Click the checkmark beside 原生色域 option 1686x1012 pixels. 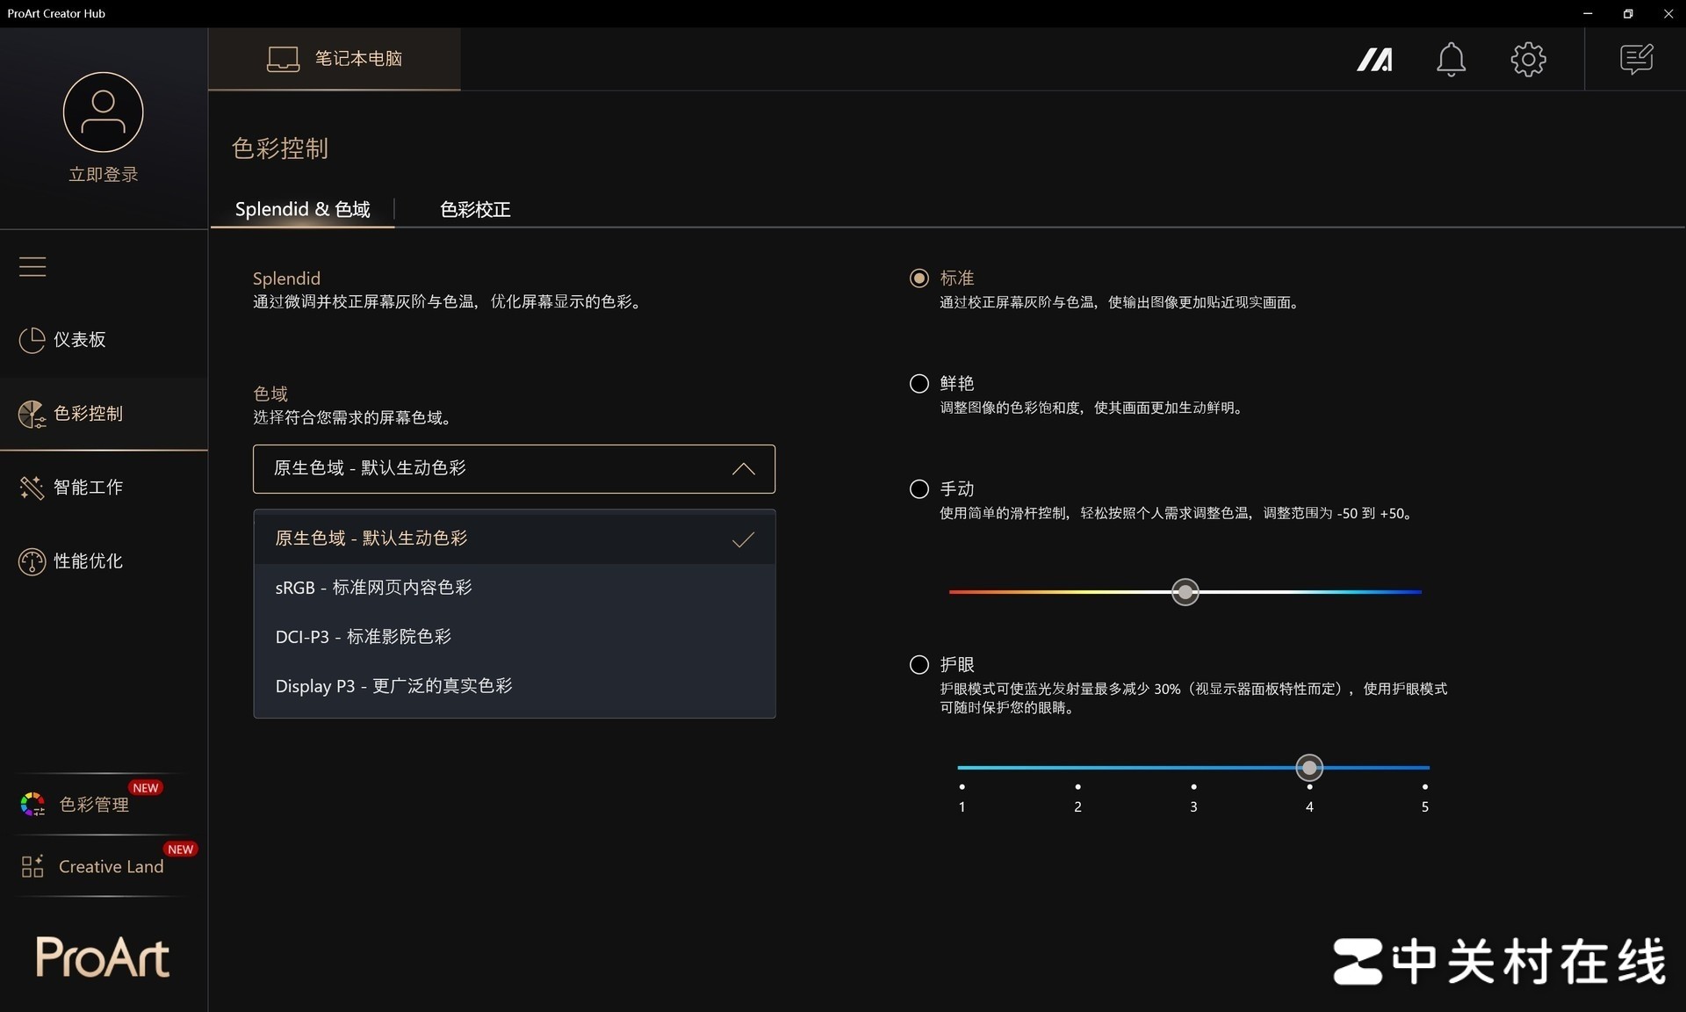click(743, 539)
